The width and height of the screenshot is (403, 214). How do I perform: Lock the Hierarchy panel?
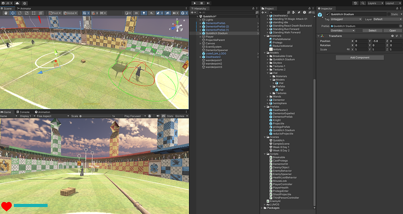253,9
